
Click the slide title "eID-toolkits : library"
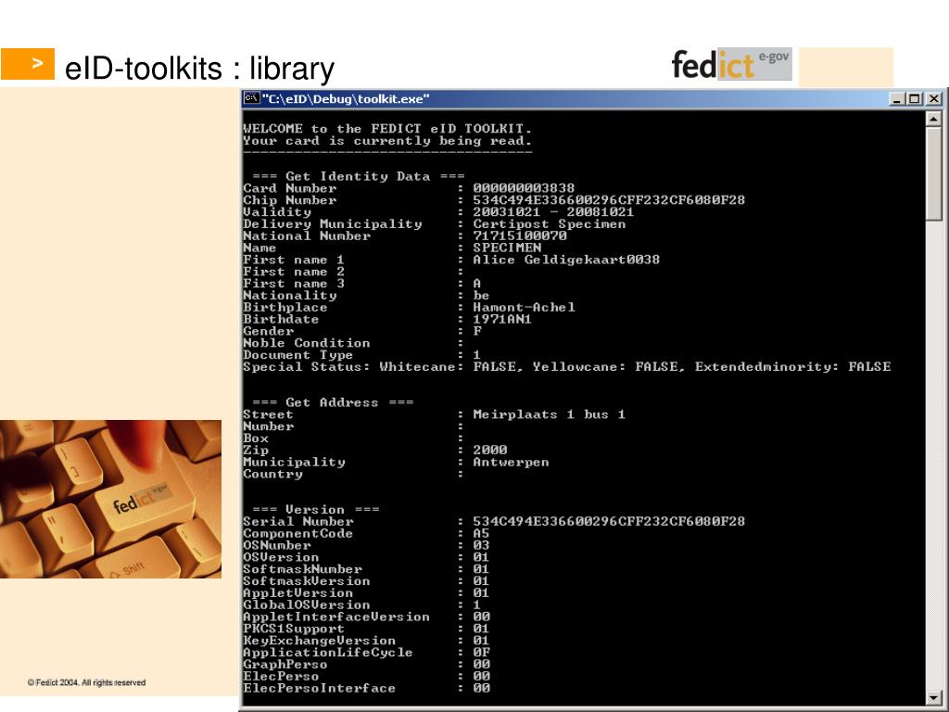coord(200,68)
